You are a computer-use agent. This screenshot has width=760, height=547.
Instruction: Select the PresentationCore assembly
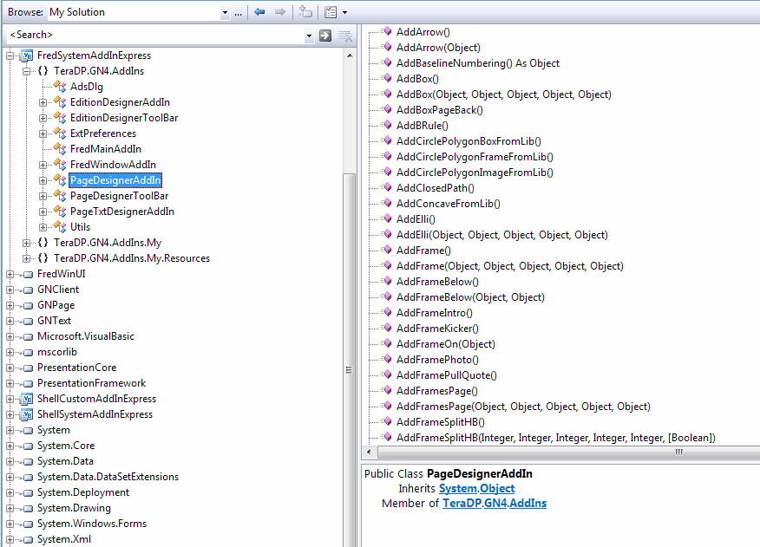76,368
